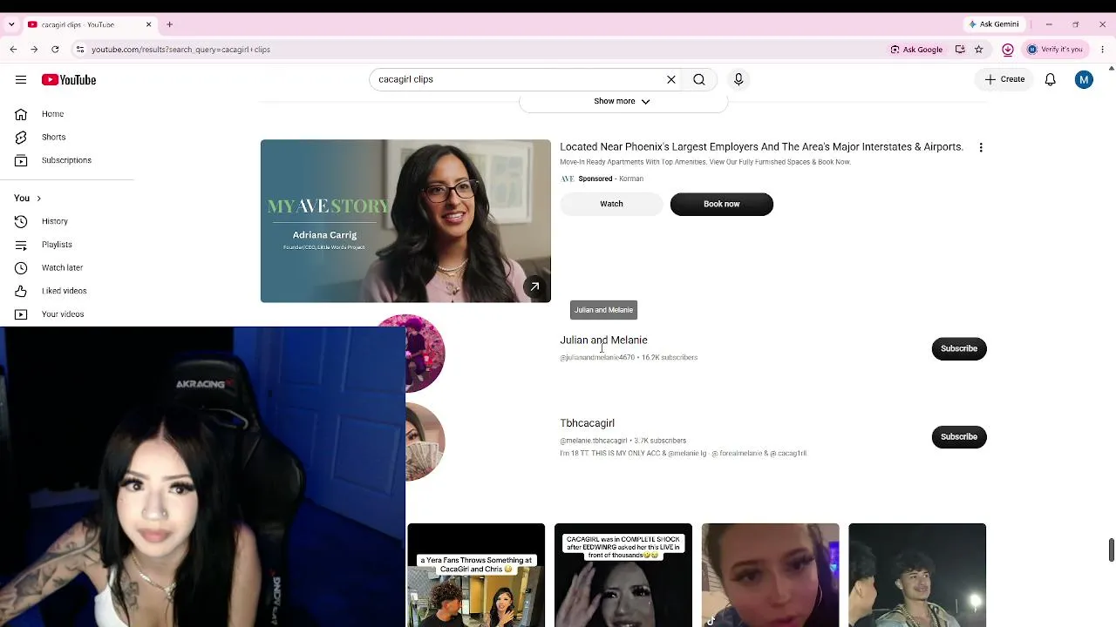Viewport: 1116px width, 627px height.
Task: Click the Korman advertiser name
Action: tap(630, 179)
